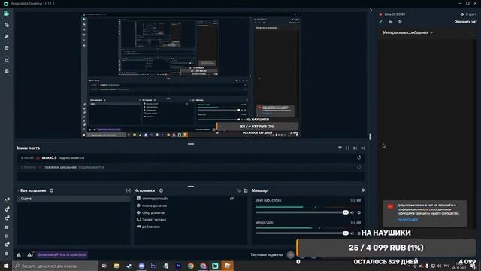The image size is (481, 271).
Task: Click the add folder icon in Источники header
Action: coord(246,190)
